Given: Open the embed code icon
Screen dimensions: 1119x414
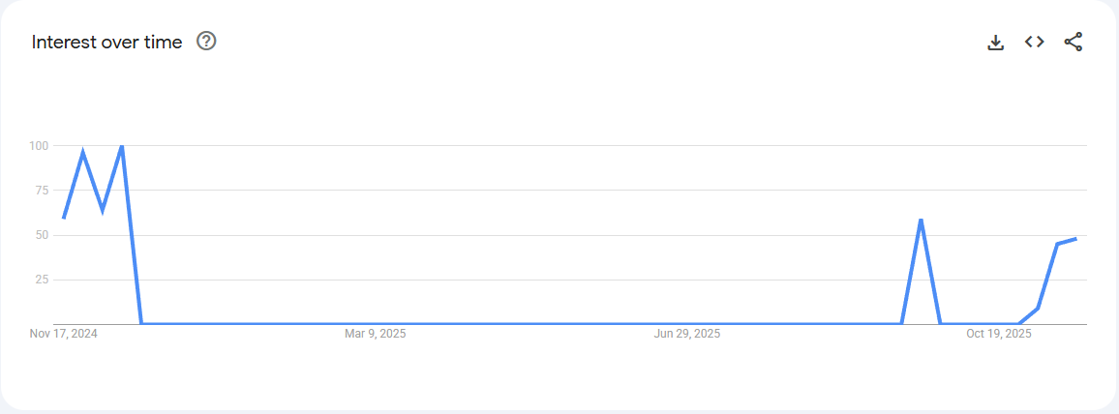Looking at the screenshot, I should (x=1034, y=42).
